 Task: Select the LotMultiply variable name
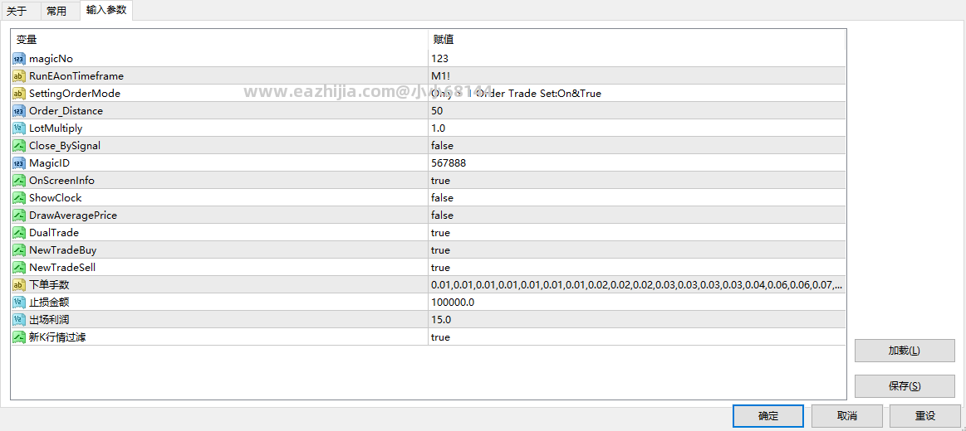tap(56, 128)
